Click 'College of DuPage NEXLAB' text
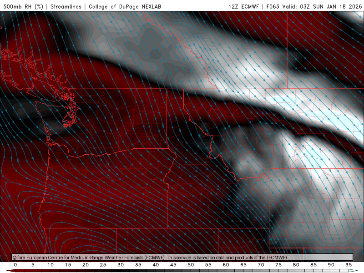 (125, 6)
